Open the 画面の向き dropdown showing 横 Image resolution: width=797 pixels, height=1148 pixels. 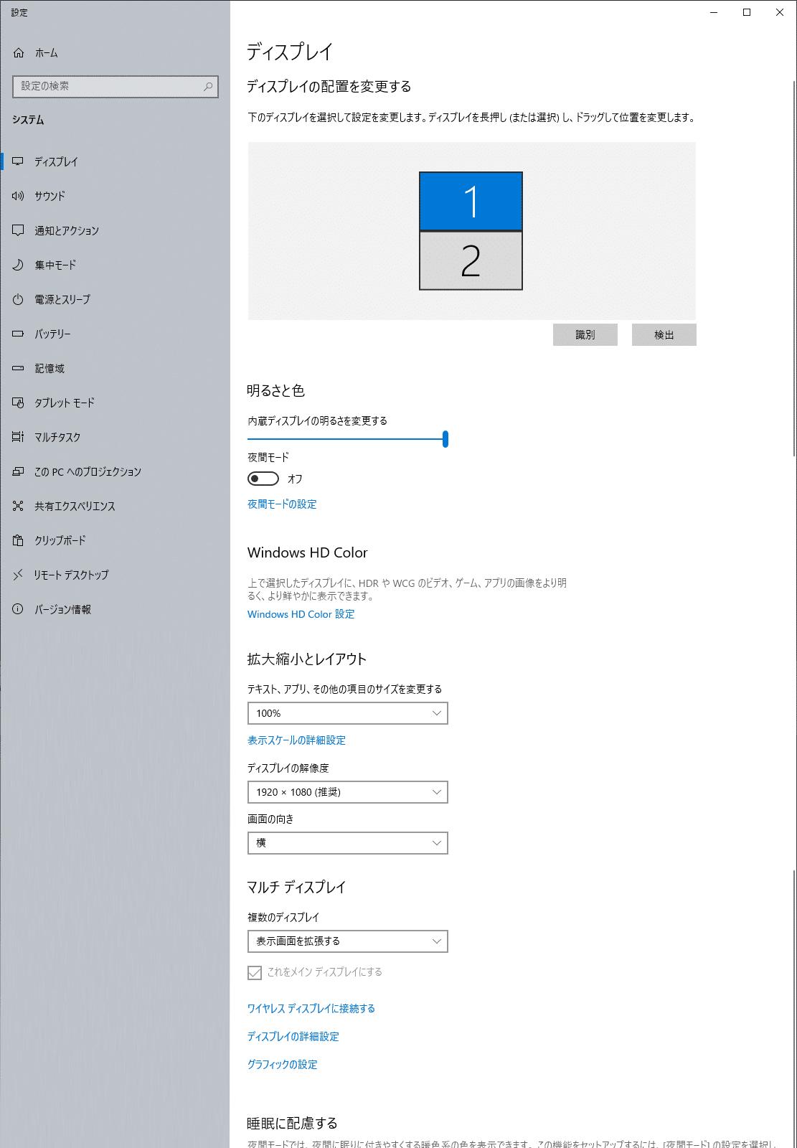click(348, 843)
